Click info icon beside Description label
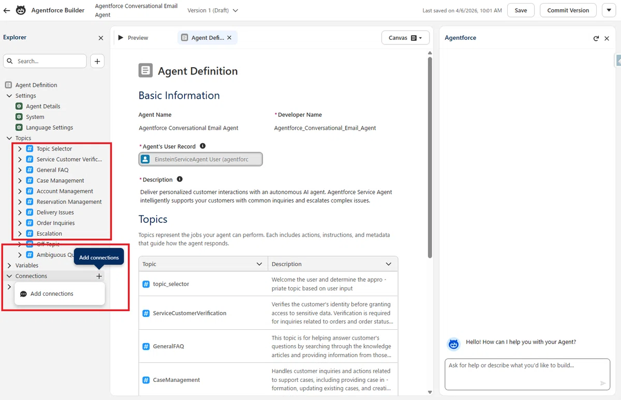This screenshot has height=400, width=621. (x=180, y=179)
